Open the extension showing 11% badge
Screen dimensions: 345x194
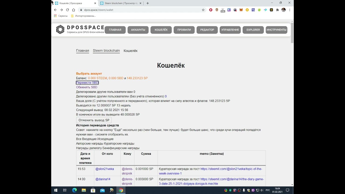(x=223, y=10)
